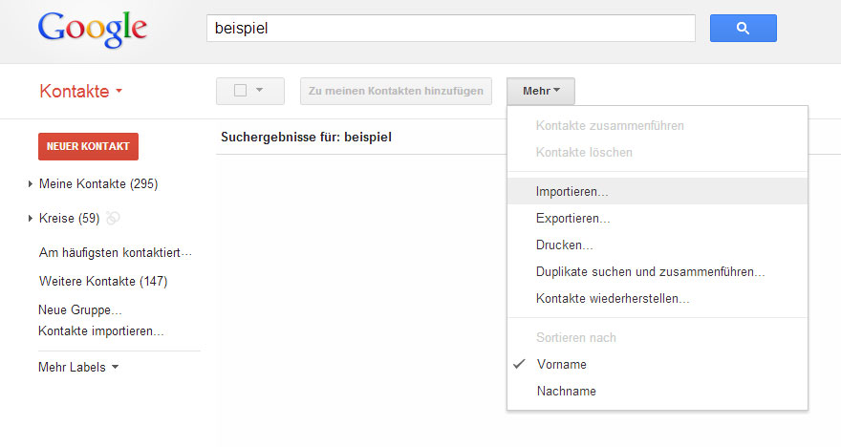Choose Nachname as sort order

point(564,391)
